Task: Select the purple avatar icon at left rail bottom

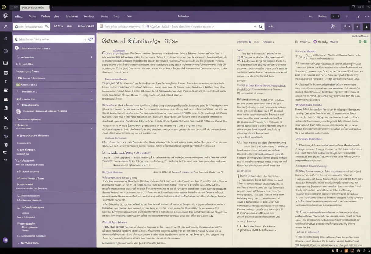Action: pos(5,240)
